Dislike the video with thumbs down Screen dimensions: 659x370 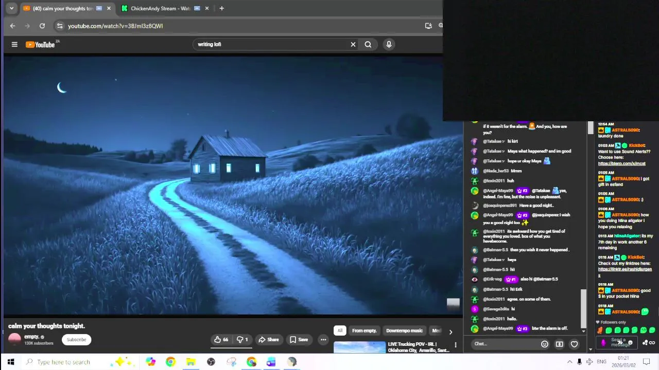click(242, 340)
